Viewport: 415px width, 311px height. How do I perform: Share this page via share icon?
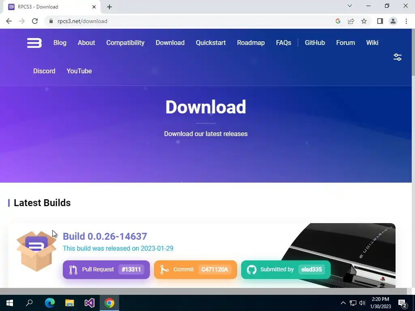[351, 21]
